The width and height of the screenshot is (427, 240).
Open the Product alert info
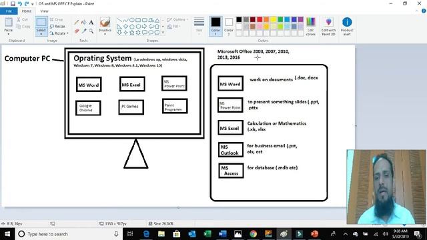click(347, 27)
